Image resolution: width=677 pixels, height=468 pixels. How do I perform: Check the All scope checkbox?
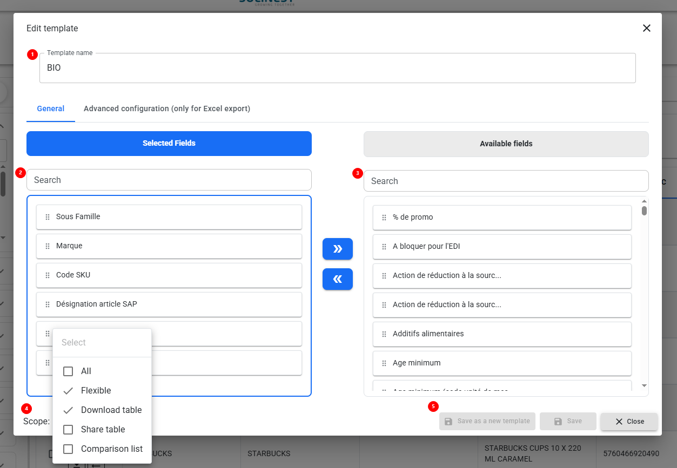click(x=68, y=371)
